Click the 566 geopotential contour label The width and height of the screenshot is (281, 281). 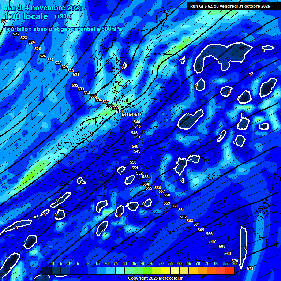tap(209, 234)
